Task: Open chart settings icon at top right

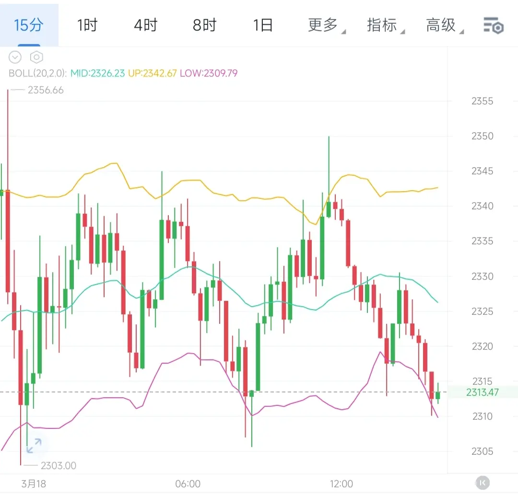Action: coord(493,25)
